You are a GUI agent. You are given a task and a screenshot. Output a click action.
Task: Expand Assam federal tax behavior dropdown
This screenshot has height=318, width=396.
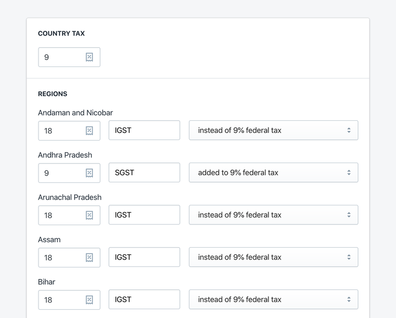tap(273, 257)
